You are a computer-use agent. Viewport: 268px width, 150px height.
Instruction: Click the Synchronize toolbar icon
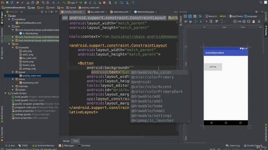[x=12, y=2]
